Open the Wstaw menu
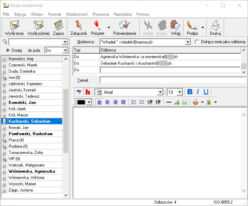 (x=37, y=14)
